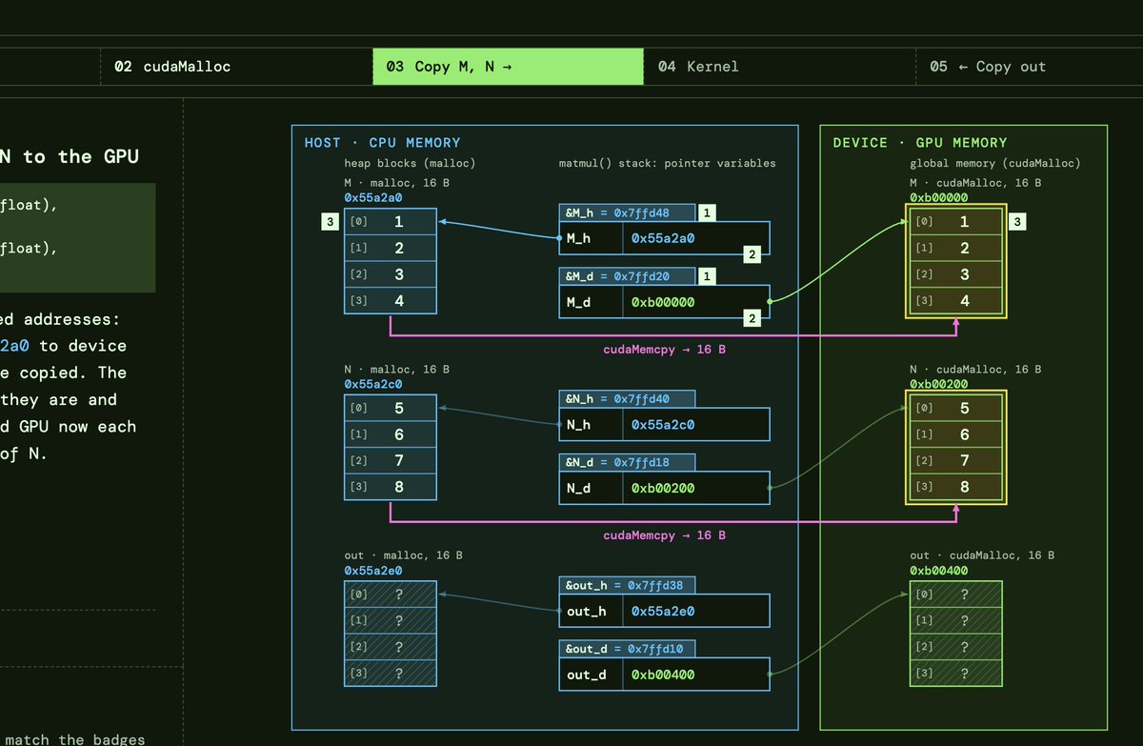Click badge 2 under the M_h box
Image resolution: width=1143 pixels, height=746 pixels.
(752, 254)
